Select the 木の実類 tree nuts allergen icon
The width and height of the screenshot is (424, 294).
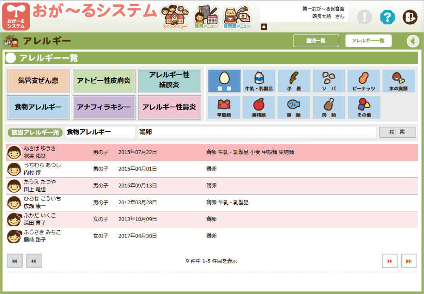[x=398, y=81]
